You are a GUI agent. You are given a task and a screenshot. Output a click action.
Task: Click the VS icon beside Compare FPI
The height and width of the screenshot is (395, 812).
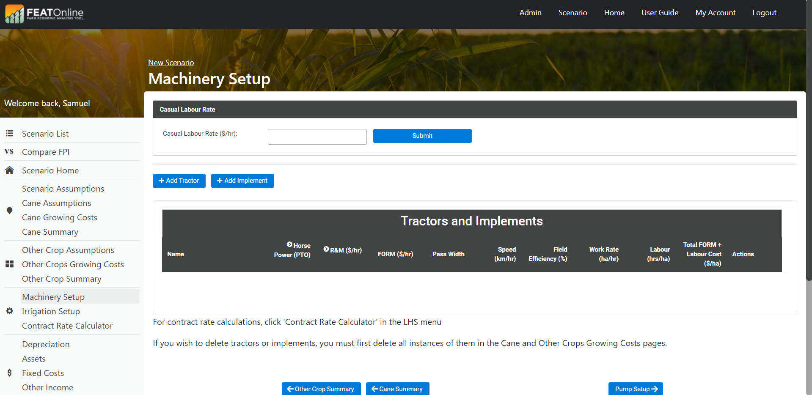9,151
